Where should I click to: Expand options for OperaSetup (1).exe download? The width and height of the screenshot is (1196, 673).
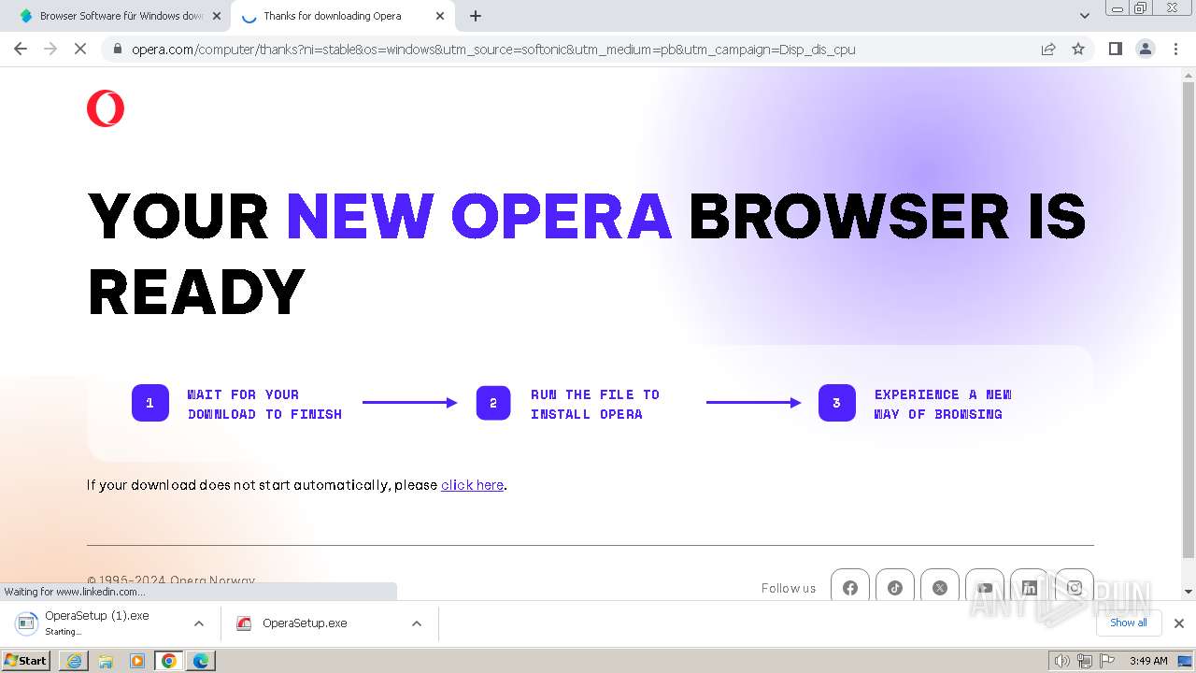[x=198, y=623]
